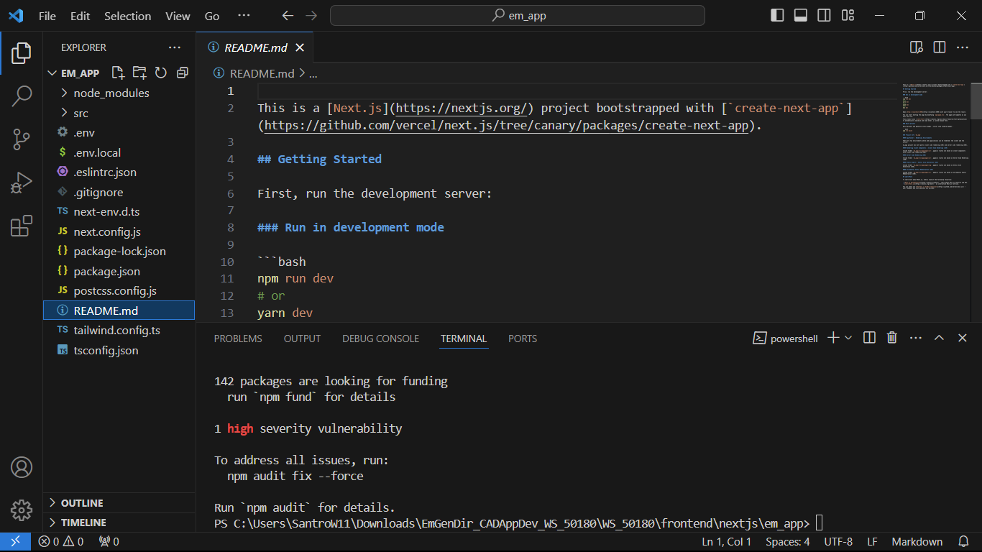This screenshot has height=552, width=982.
Task: Split the editor to the right
Action: (x=939, y=47)
